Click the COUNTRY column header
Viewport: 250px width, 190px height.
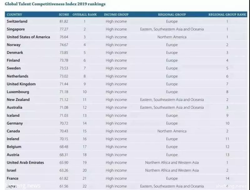click(x=14, y=14)
